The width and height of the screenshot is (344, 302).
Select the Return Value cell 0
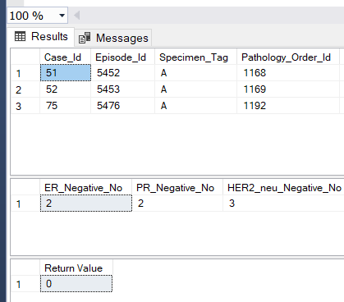click(76, 284)
